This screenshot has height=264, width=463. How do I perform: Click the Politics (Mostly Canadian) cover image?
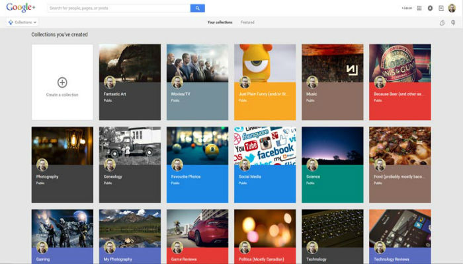pos(265,228)
